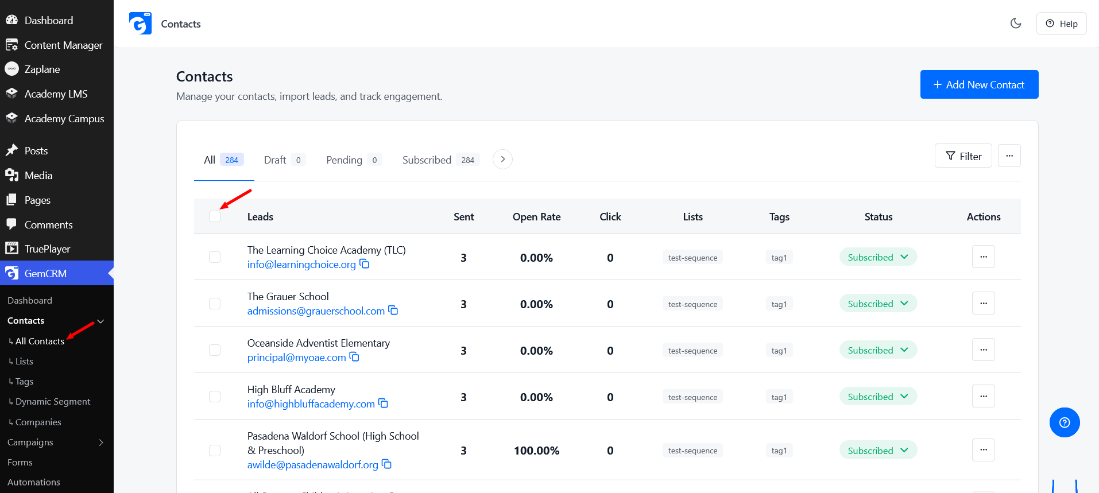This screenshot has height=493, width=1099.
Task: Check High Bluff Academy row
Action: click(215, 397)
